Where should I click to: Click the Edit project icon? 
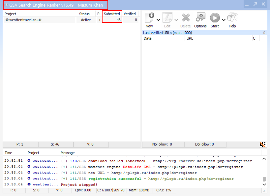point(167,18)
